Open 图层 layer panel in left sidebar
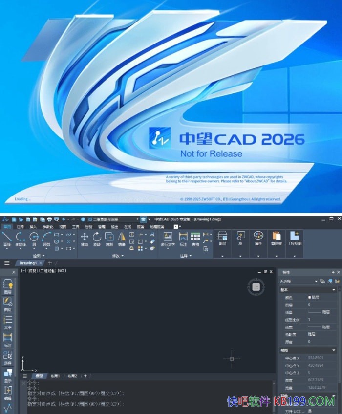The image size is (342, 414). [8, 286]
